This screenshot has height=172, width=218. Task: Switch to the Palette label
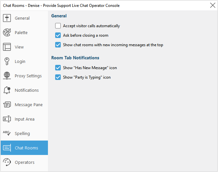[21, 32]
